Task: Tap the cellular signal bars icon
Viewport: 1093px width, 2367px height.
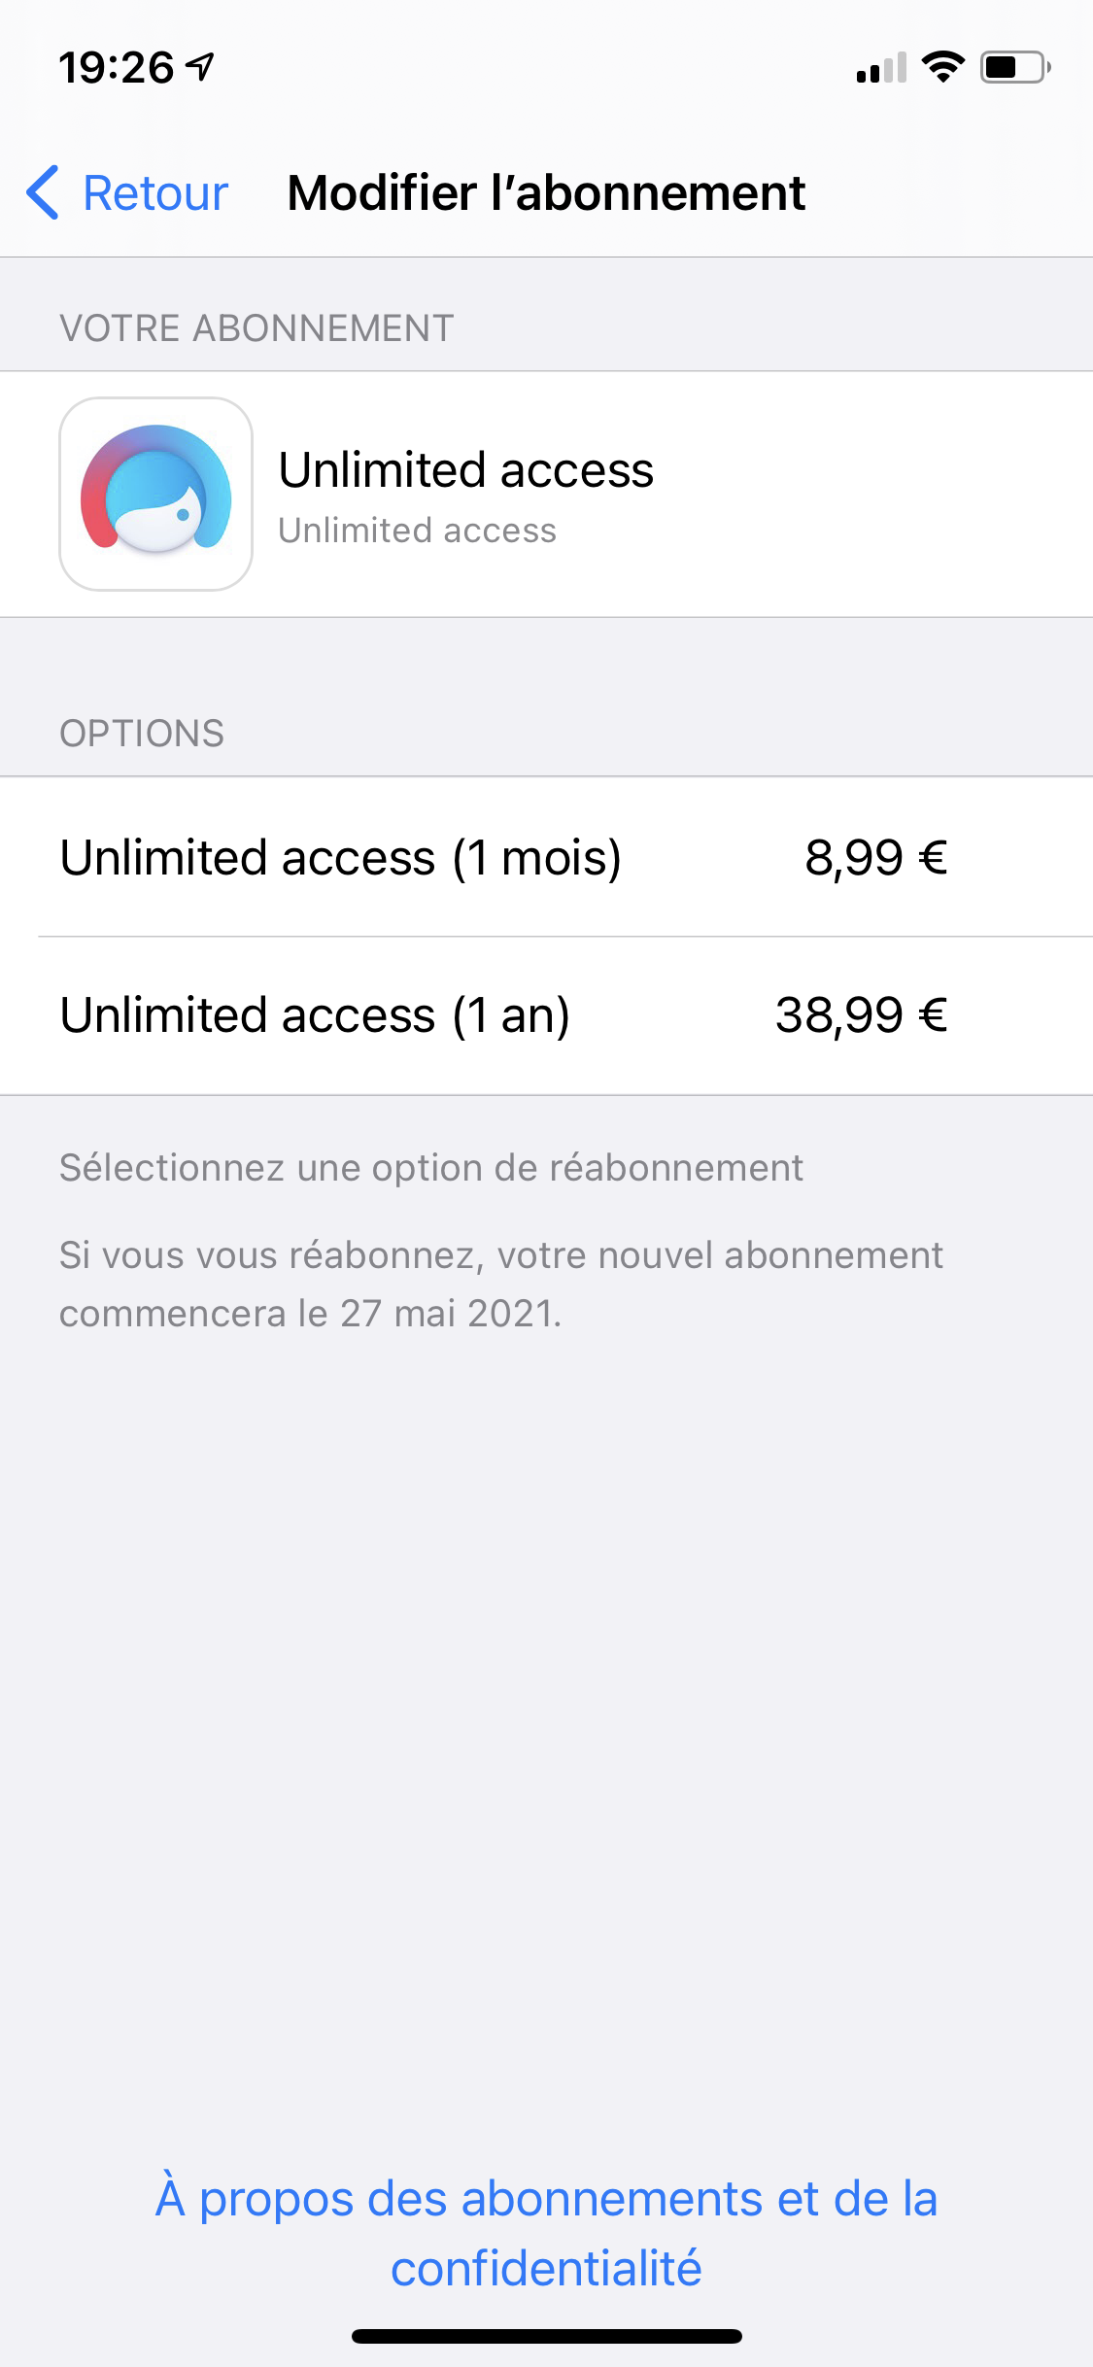Action: pos(880,68)
